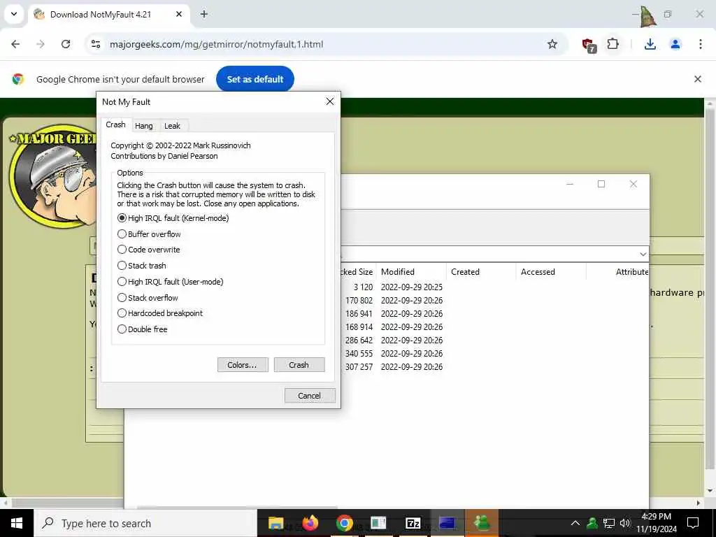716x537 pixels.
Task: Open the taskbar clock showing 4:29 PM
Action: tap(656, 523)
